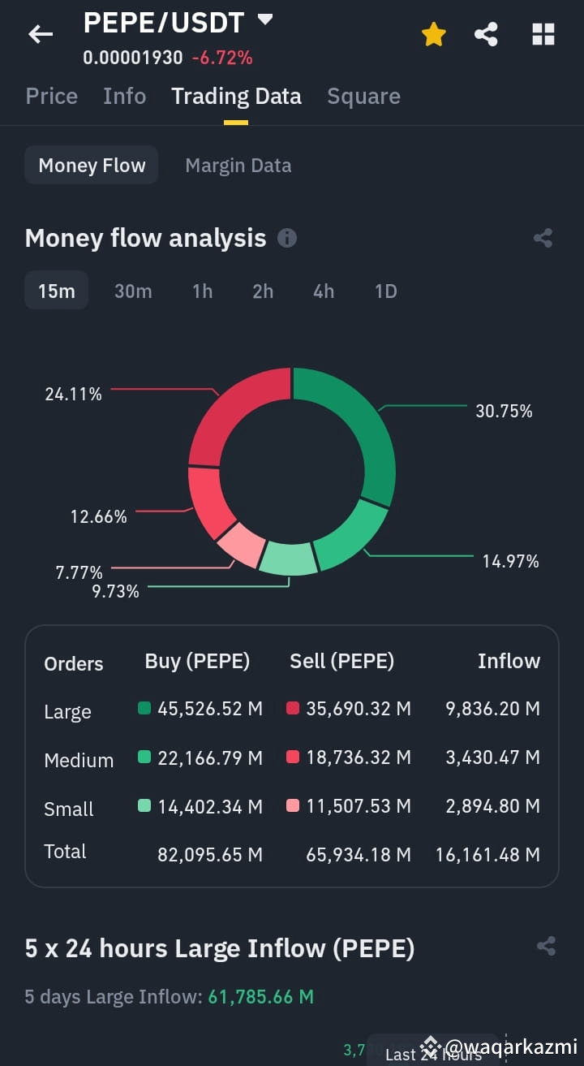584x1066 pixels.
Task: Tap the Sell (PEPE) column header
Action: [x=342, y=662]
